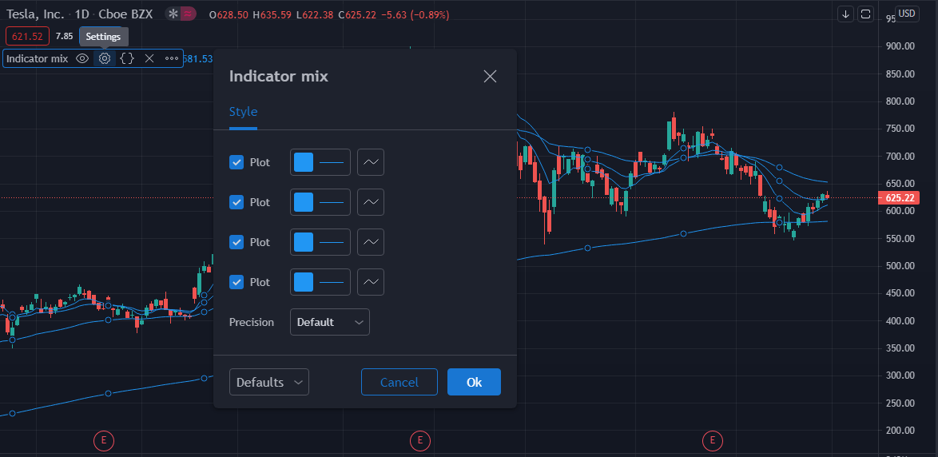Image resolution: width=938 pixels, height=457 pixels.
Task: Click the rounded-square button left of USD
Action: [865, 14]
